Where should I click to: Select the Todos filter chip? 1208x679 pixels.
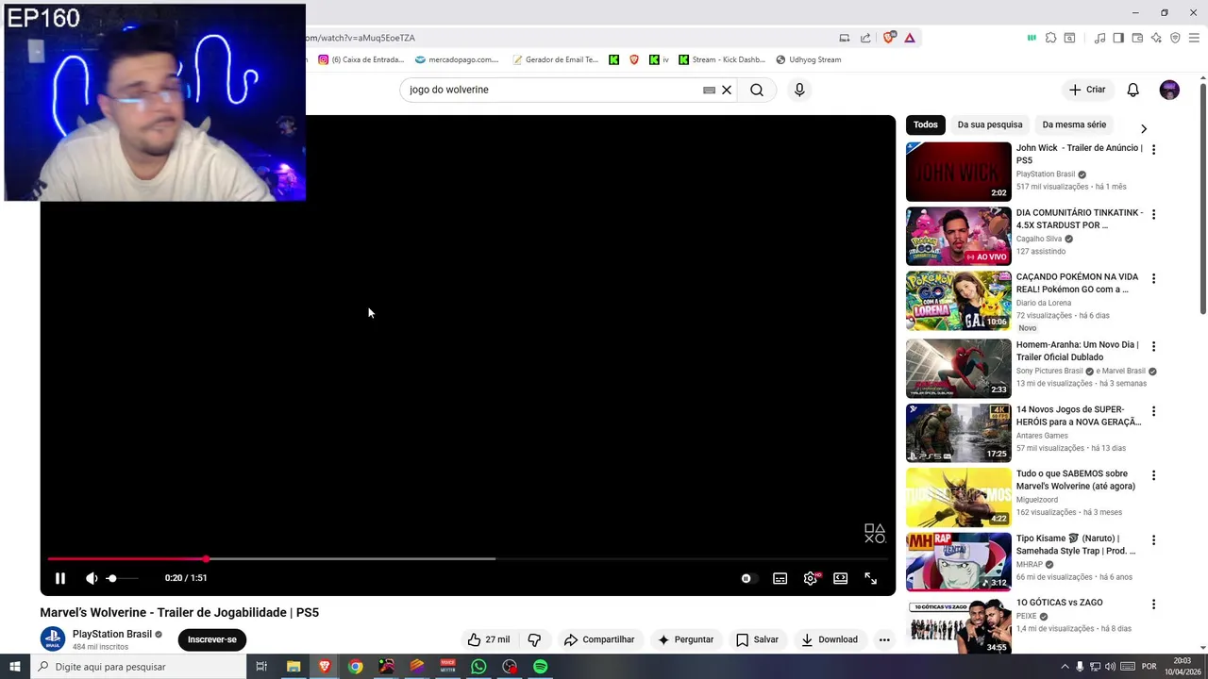[x=926, y=124]
